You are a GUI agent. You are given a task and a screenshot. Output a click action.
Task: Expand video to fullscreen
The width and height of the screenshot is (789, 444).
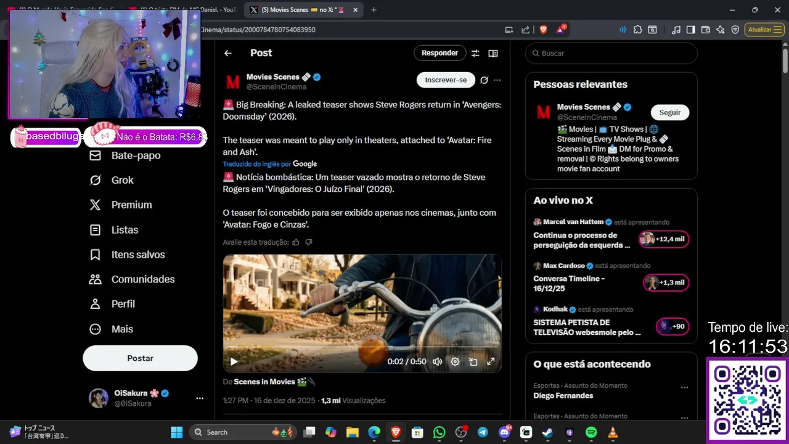491,362
